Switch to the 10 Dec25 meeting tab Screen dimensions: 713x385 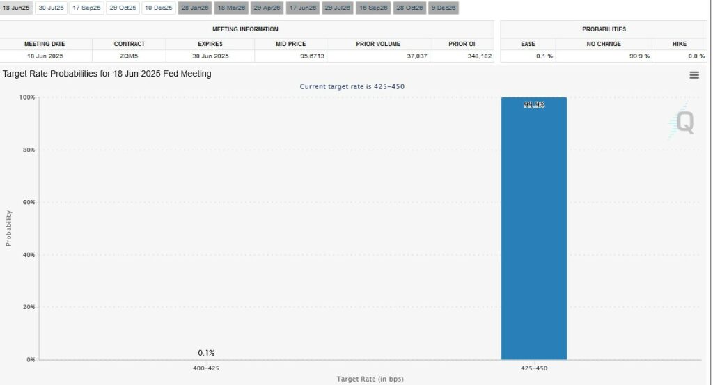pyautogui.click(x=159, y=8)
